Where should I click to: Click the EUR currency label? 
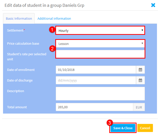tap(139, 107)
